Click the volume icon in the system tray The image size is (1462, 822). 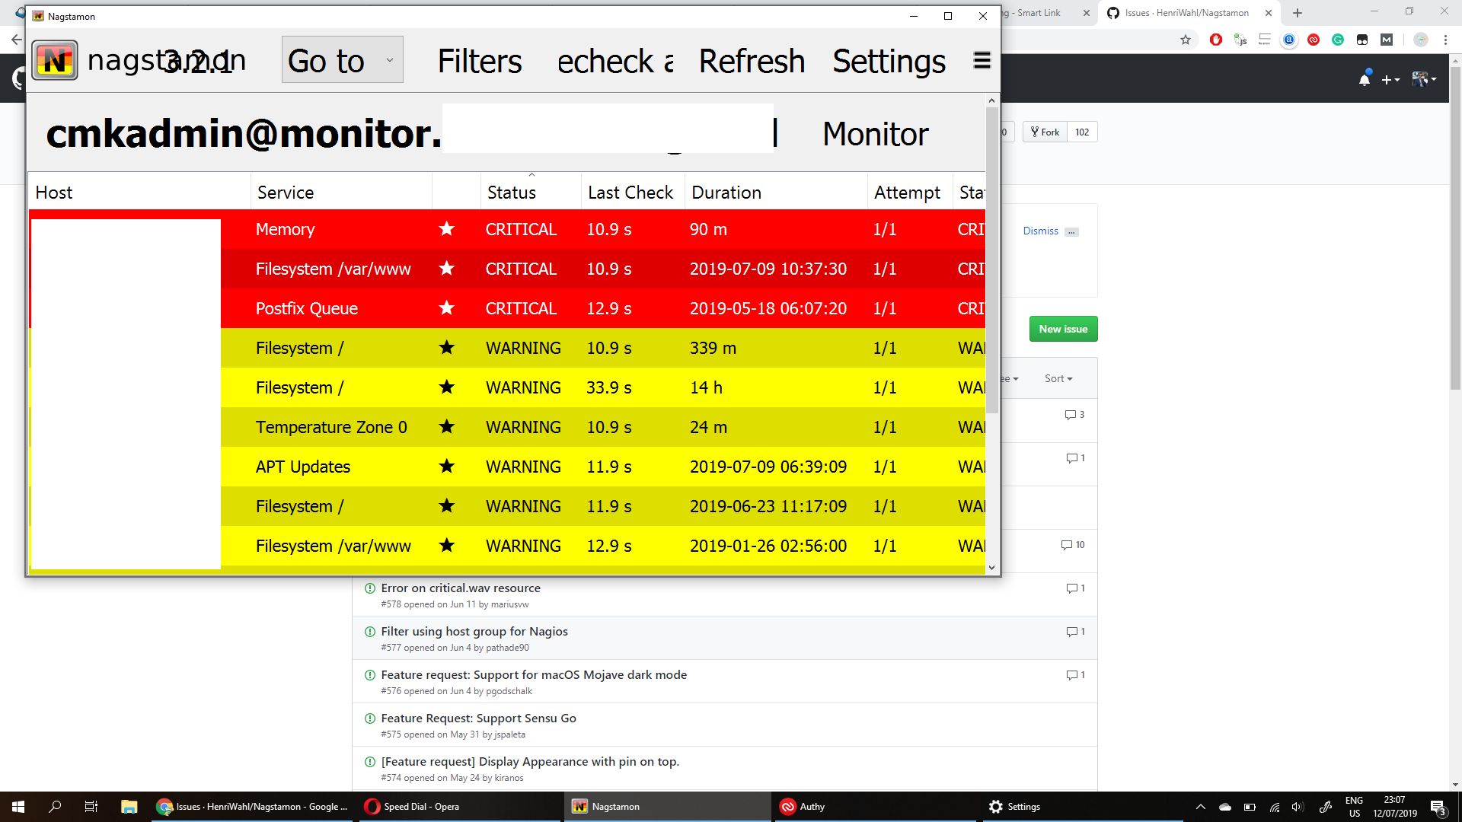point(1298,808)
